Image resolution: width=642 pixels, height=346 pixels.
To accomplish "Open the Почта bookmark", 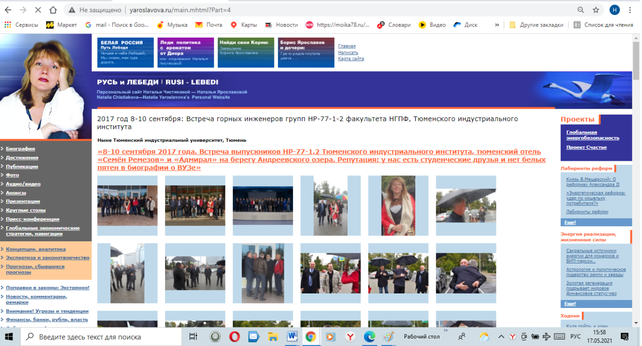I will [209, 25].
